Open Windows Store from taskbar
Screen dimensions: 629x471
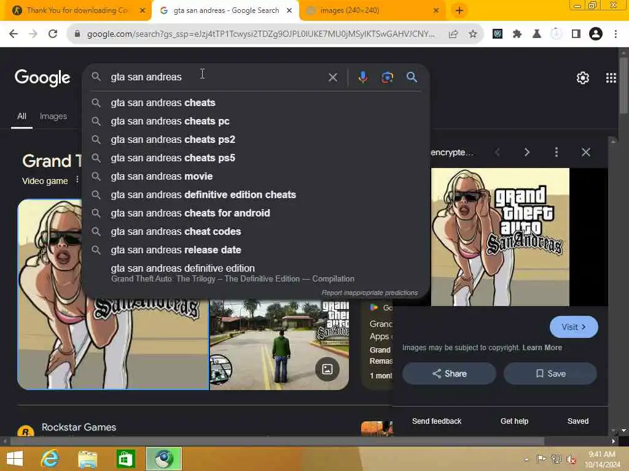coord(125,459)
